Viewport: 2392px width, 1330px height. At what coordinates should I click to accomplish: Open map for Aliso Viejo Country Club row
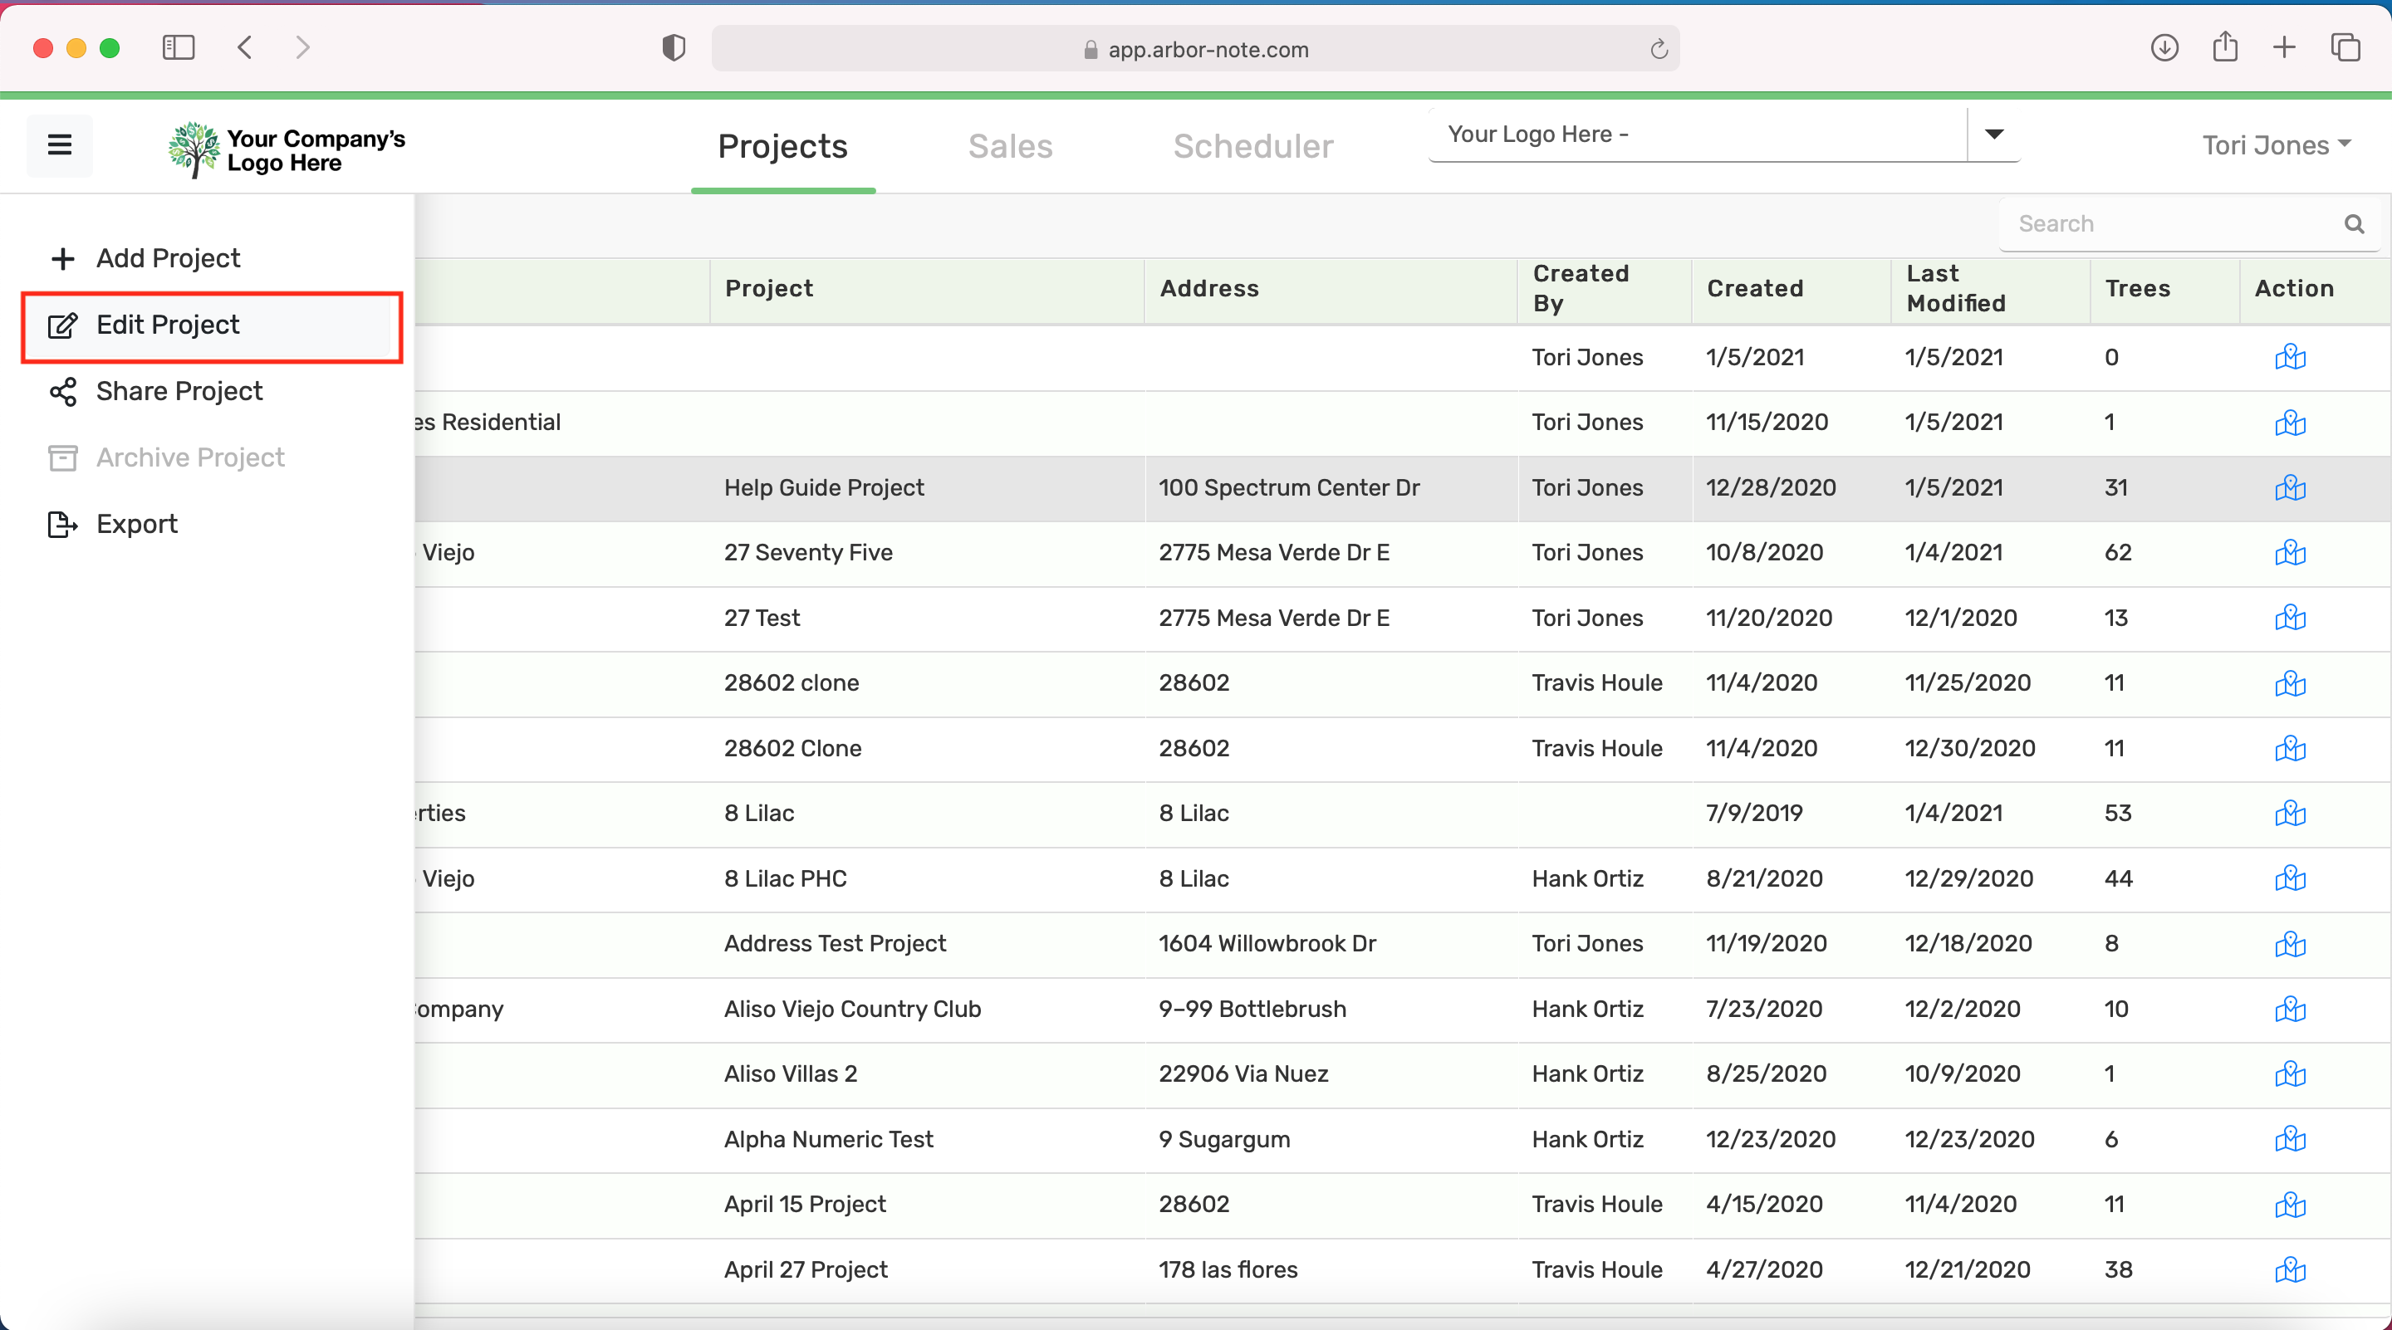tap(2290, 1009)
